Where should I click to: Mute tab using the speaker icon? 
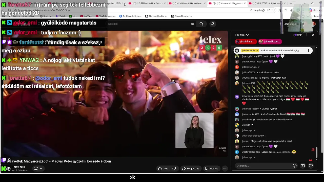coord(214,3)
